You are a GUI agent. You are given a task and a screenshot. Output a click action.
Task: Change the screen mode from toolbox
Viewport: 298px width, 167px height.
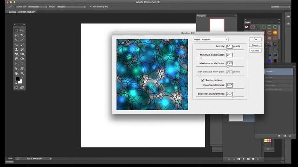pos(22,88)
